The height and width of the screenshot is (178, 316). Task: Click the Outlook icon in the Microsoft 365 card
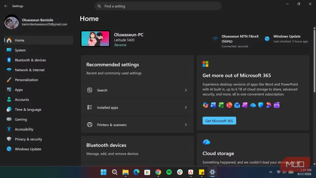coord(237,105)
